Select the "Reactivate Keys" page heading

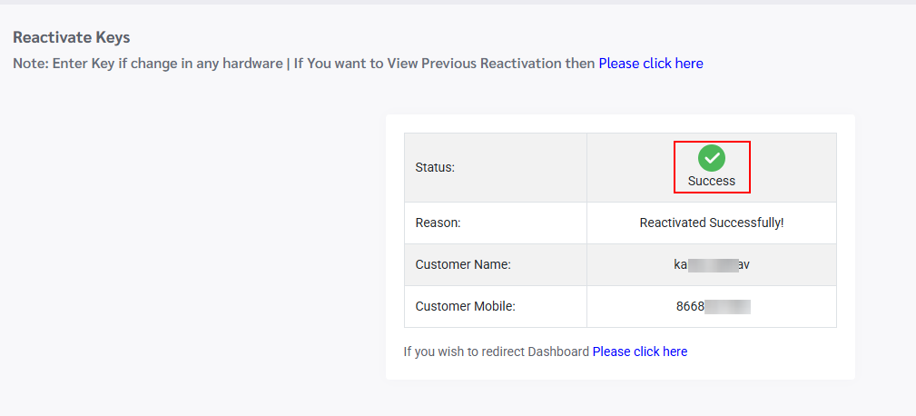pyautogui.click(x=72, y=38)
